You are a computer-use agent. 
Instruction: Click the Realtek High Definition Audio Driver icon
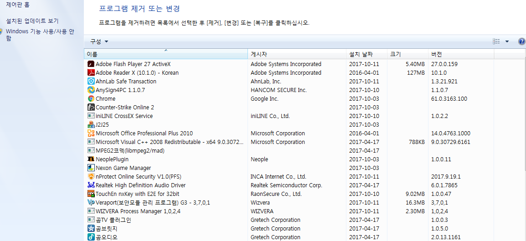point(91,185)
